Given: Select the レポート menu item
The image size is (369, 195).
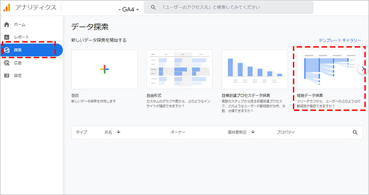Looking at the screenshot, I should coord(22,37).
